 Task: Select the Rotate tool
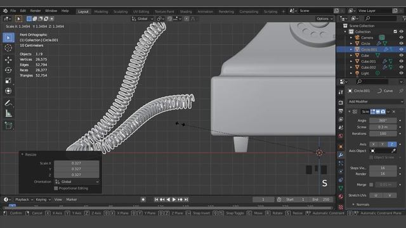coord(8,70)
